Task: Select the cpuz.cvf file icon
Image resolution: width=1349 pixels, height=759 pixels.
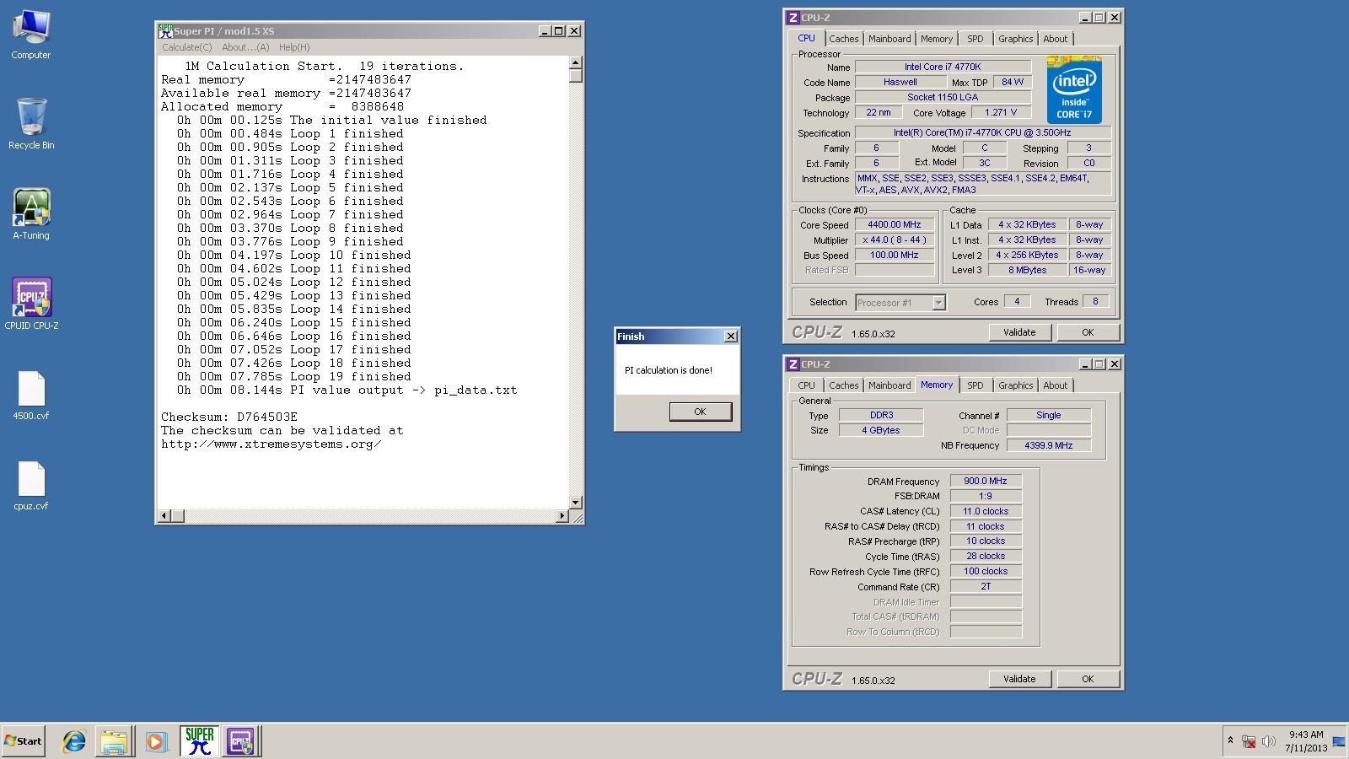Action: tap(31, 486)
